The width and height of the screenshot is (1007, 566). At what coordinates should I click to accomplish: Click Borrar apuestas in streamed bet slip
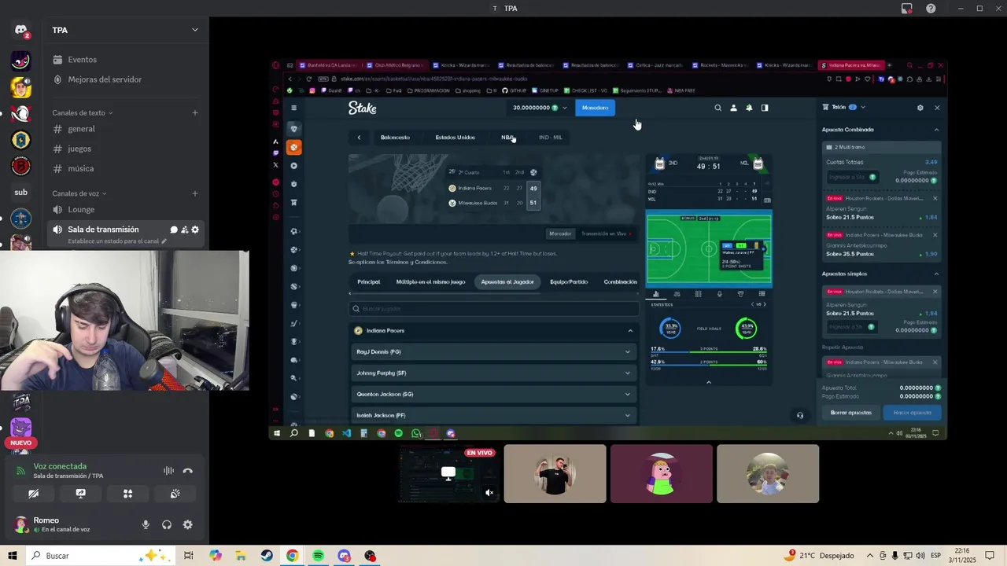[851, 413]
